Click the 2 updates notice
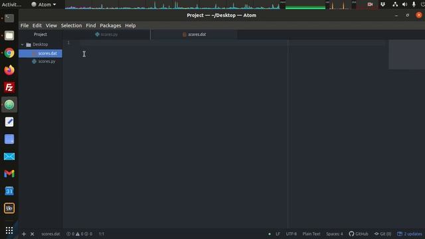This screenshot has height=239, width=425. [x=410, y=234]
